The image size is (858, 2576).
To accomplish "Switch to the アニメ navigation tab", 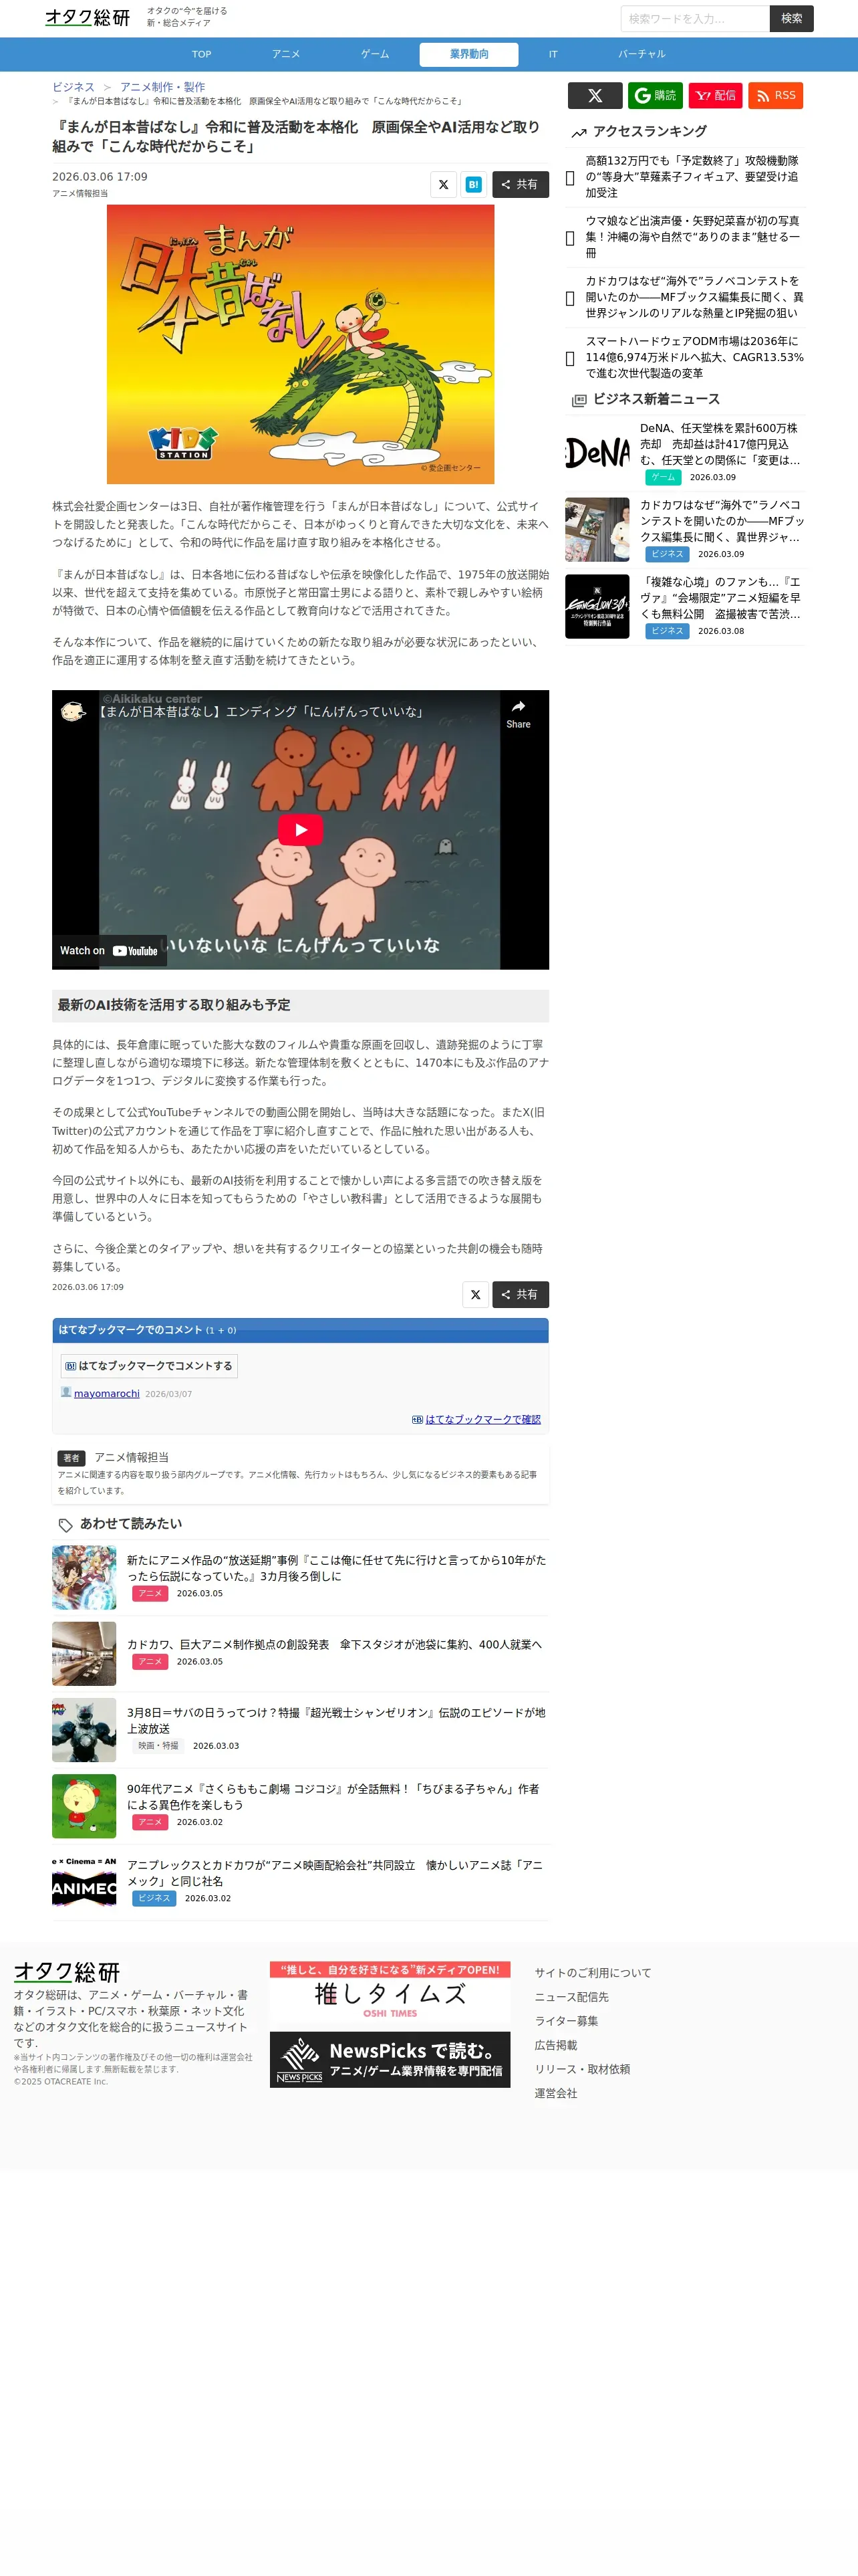I will pos(287,54).
